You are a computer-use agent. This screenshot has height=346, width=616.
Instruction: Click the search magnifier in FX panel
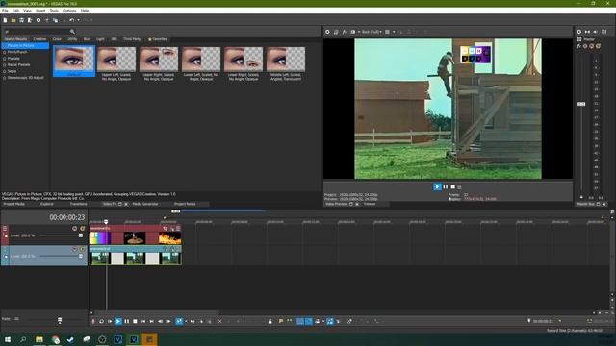pyautogui.click(x=72, y=32)
